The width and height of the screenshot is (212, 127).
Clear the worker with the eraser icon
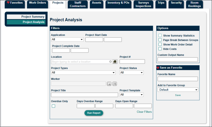tap(115, 84)
